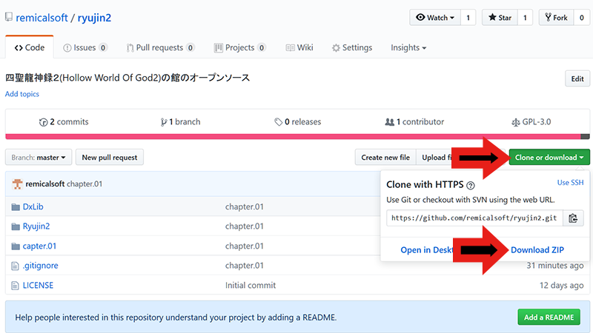Click the capter.01 folder icon
This screenshot has width=593, height=333.
tap(16, 246)
